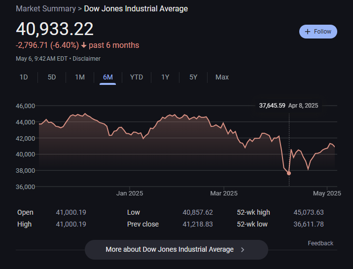This screenshot has width=353, height=269.
Task: Click the Apr 8, 2025 data point marker
Action: pyautogui.click(x=289, y=173)
